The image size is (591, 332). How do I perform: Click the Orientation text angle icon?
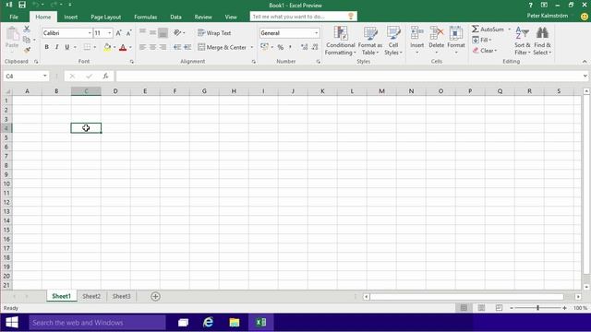pos(177,33)
